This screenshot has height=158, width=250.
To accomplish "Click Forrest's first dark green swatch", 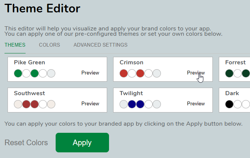I will coord(229,73).
